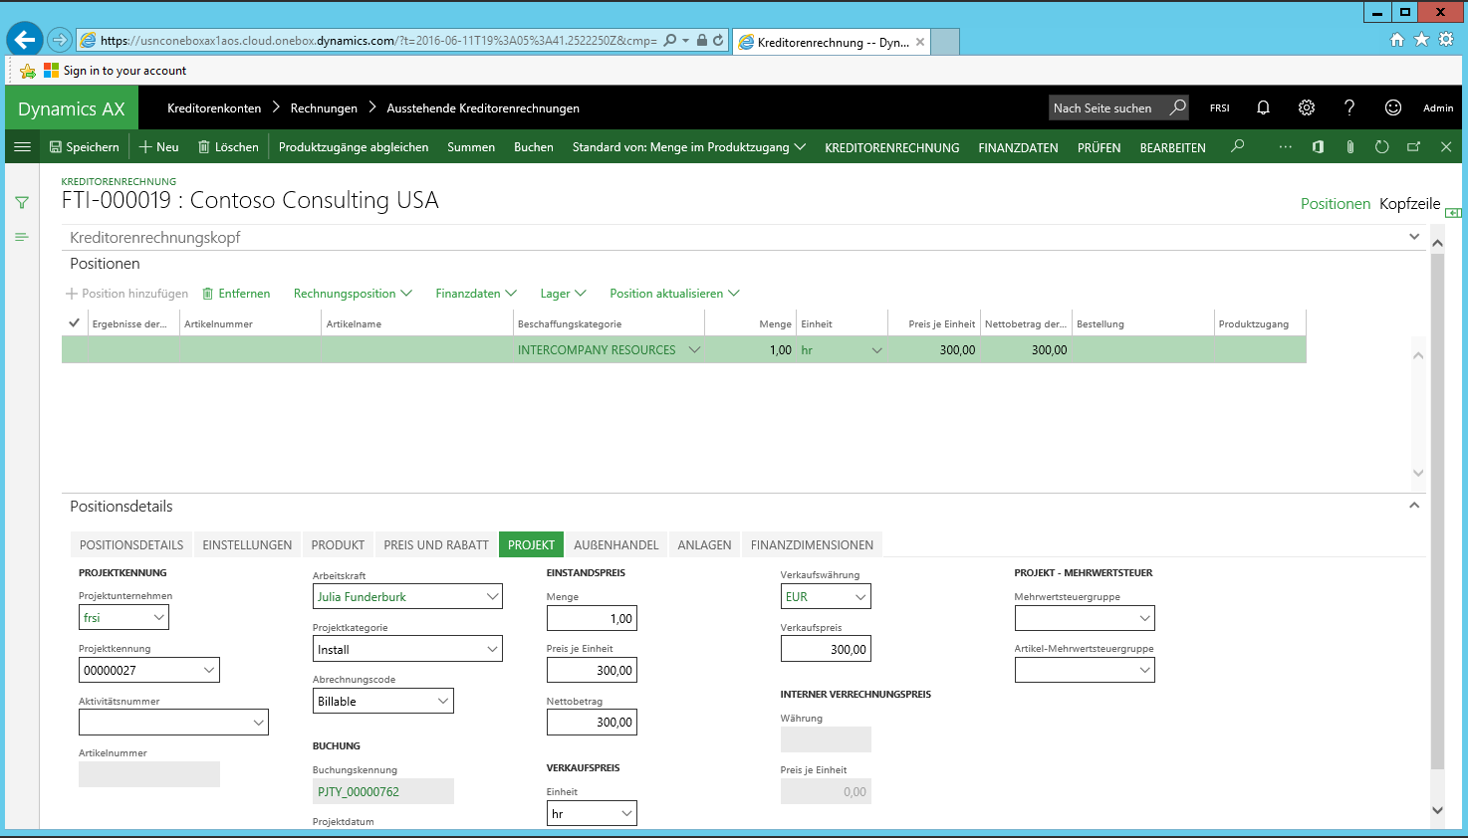Screen dimensions: 1468x838
Task: Click the smiley feedback icon
Action: [1393, 107]
